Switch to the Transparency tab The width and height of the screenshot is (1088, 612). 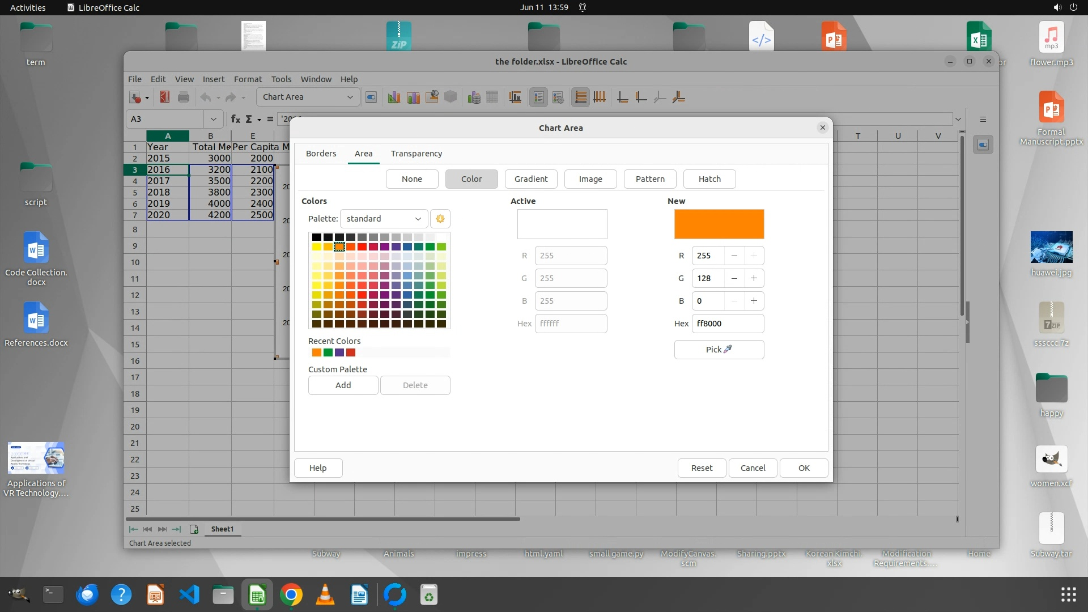[x=416, y=154]
